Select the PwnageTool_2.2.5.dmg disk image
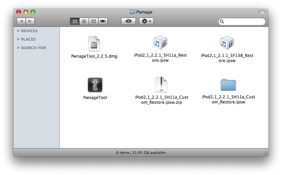Screen dimensions: 282x175 click(94, 44)
